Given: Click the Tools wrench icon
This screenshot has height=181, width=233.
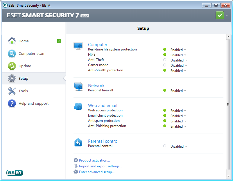Looking at the screenshot, I should click(x=12, y=91).
